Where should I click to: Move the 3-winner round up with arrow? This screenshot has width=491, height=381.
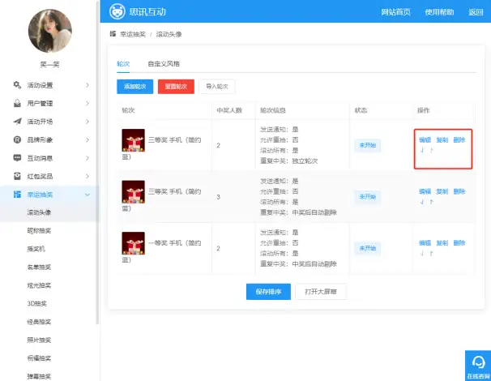[432, 202]
